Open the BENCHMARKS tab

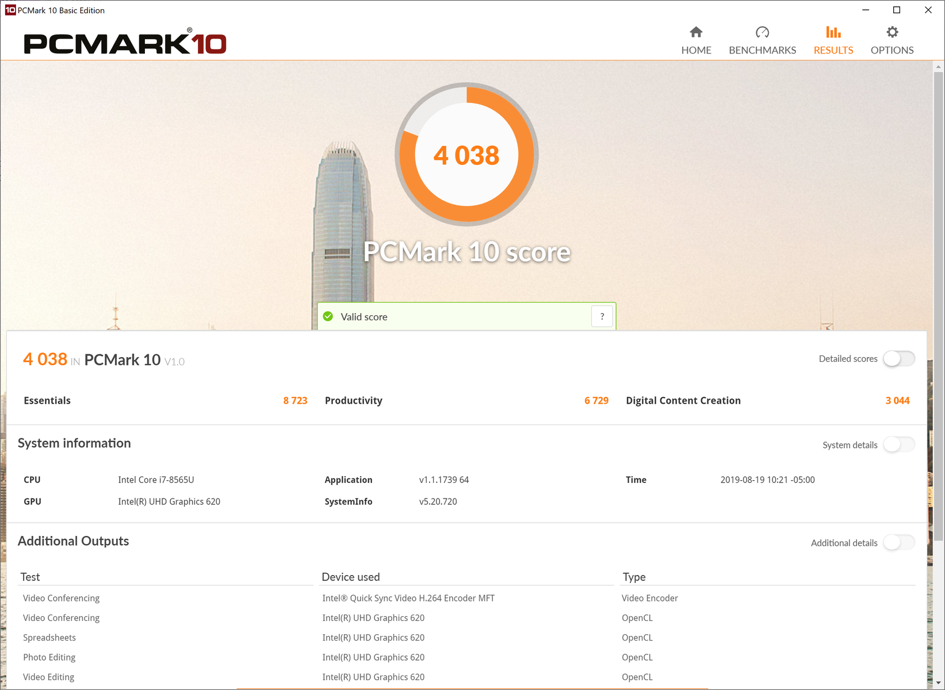[762, 40]
